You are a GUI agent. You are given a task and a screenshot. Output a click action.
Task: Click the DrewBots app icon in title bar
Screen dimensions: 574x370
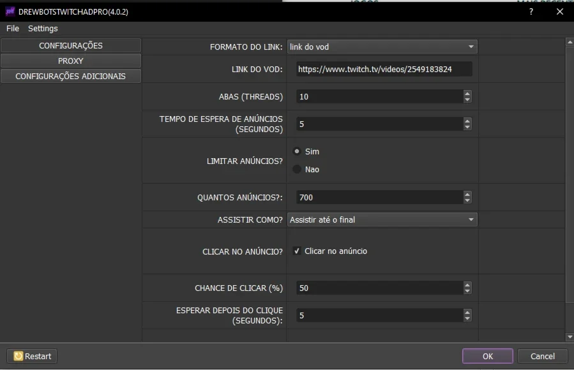coord(10,11)
